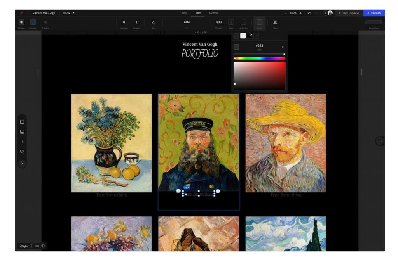Open the help question mark icon
Screen dimensions: 398x261
coord(31,246)
